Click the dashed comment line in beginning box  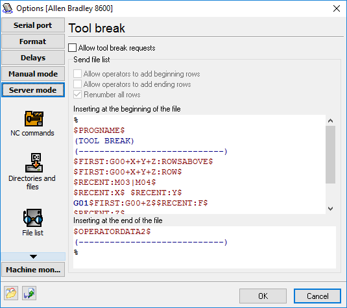pyautogui.click(x=151, y=151)
